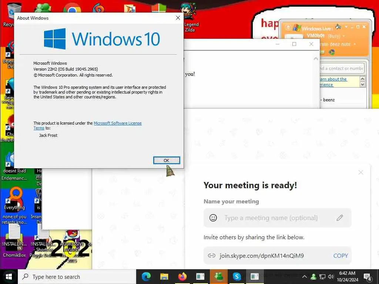The width and height of the screenshot is (379, 284).
Task: Dismiss the Your meeting is ready panel
Action: [x=360, y=172]
